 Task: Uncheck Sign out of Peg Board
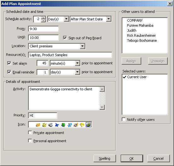pos(65,38)
